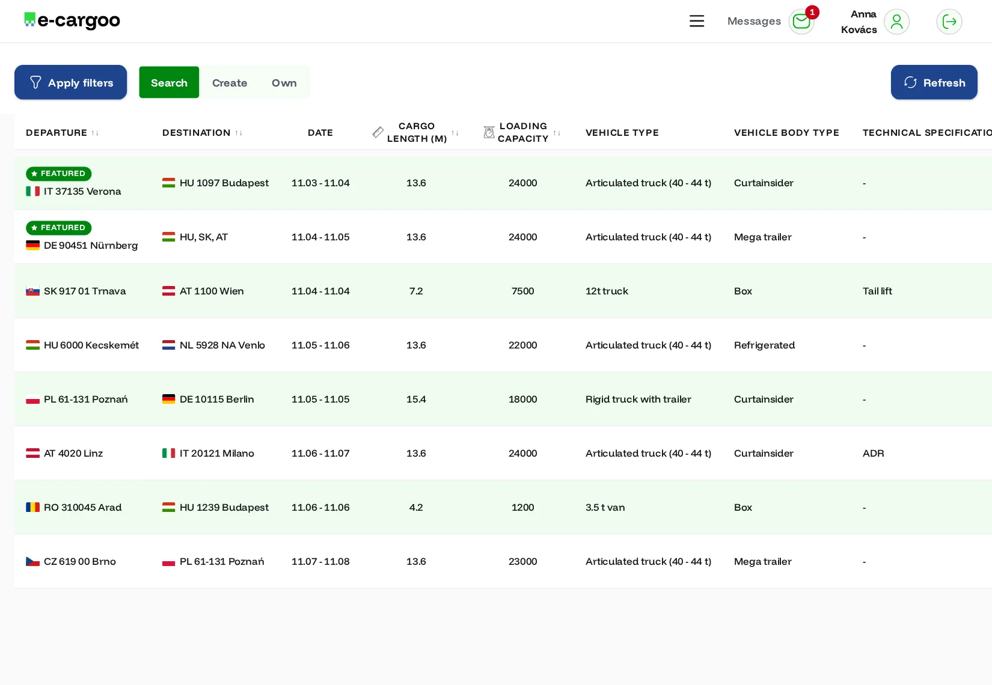Select the AT 1100 Wien destination

(x=203, y=291)
